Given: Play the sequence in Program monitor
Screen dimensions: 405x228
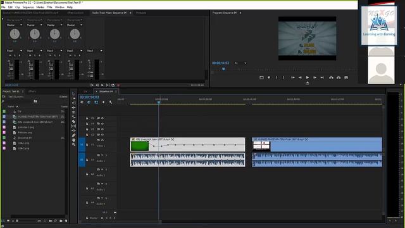Looking at the screenshot, I should [x=308, y=77].
